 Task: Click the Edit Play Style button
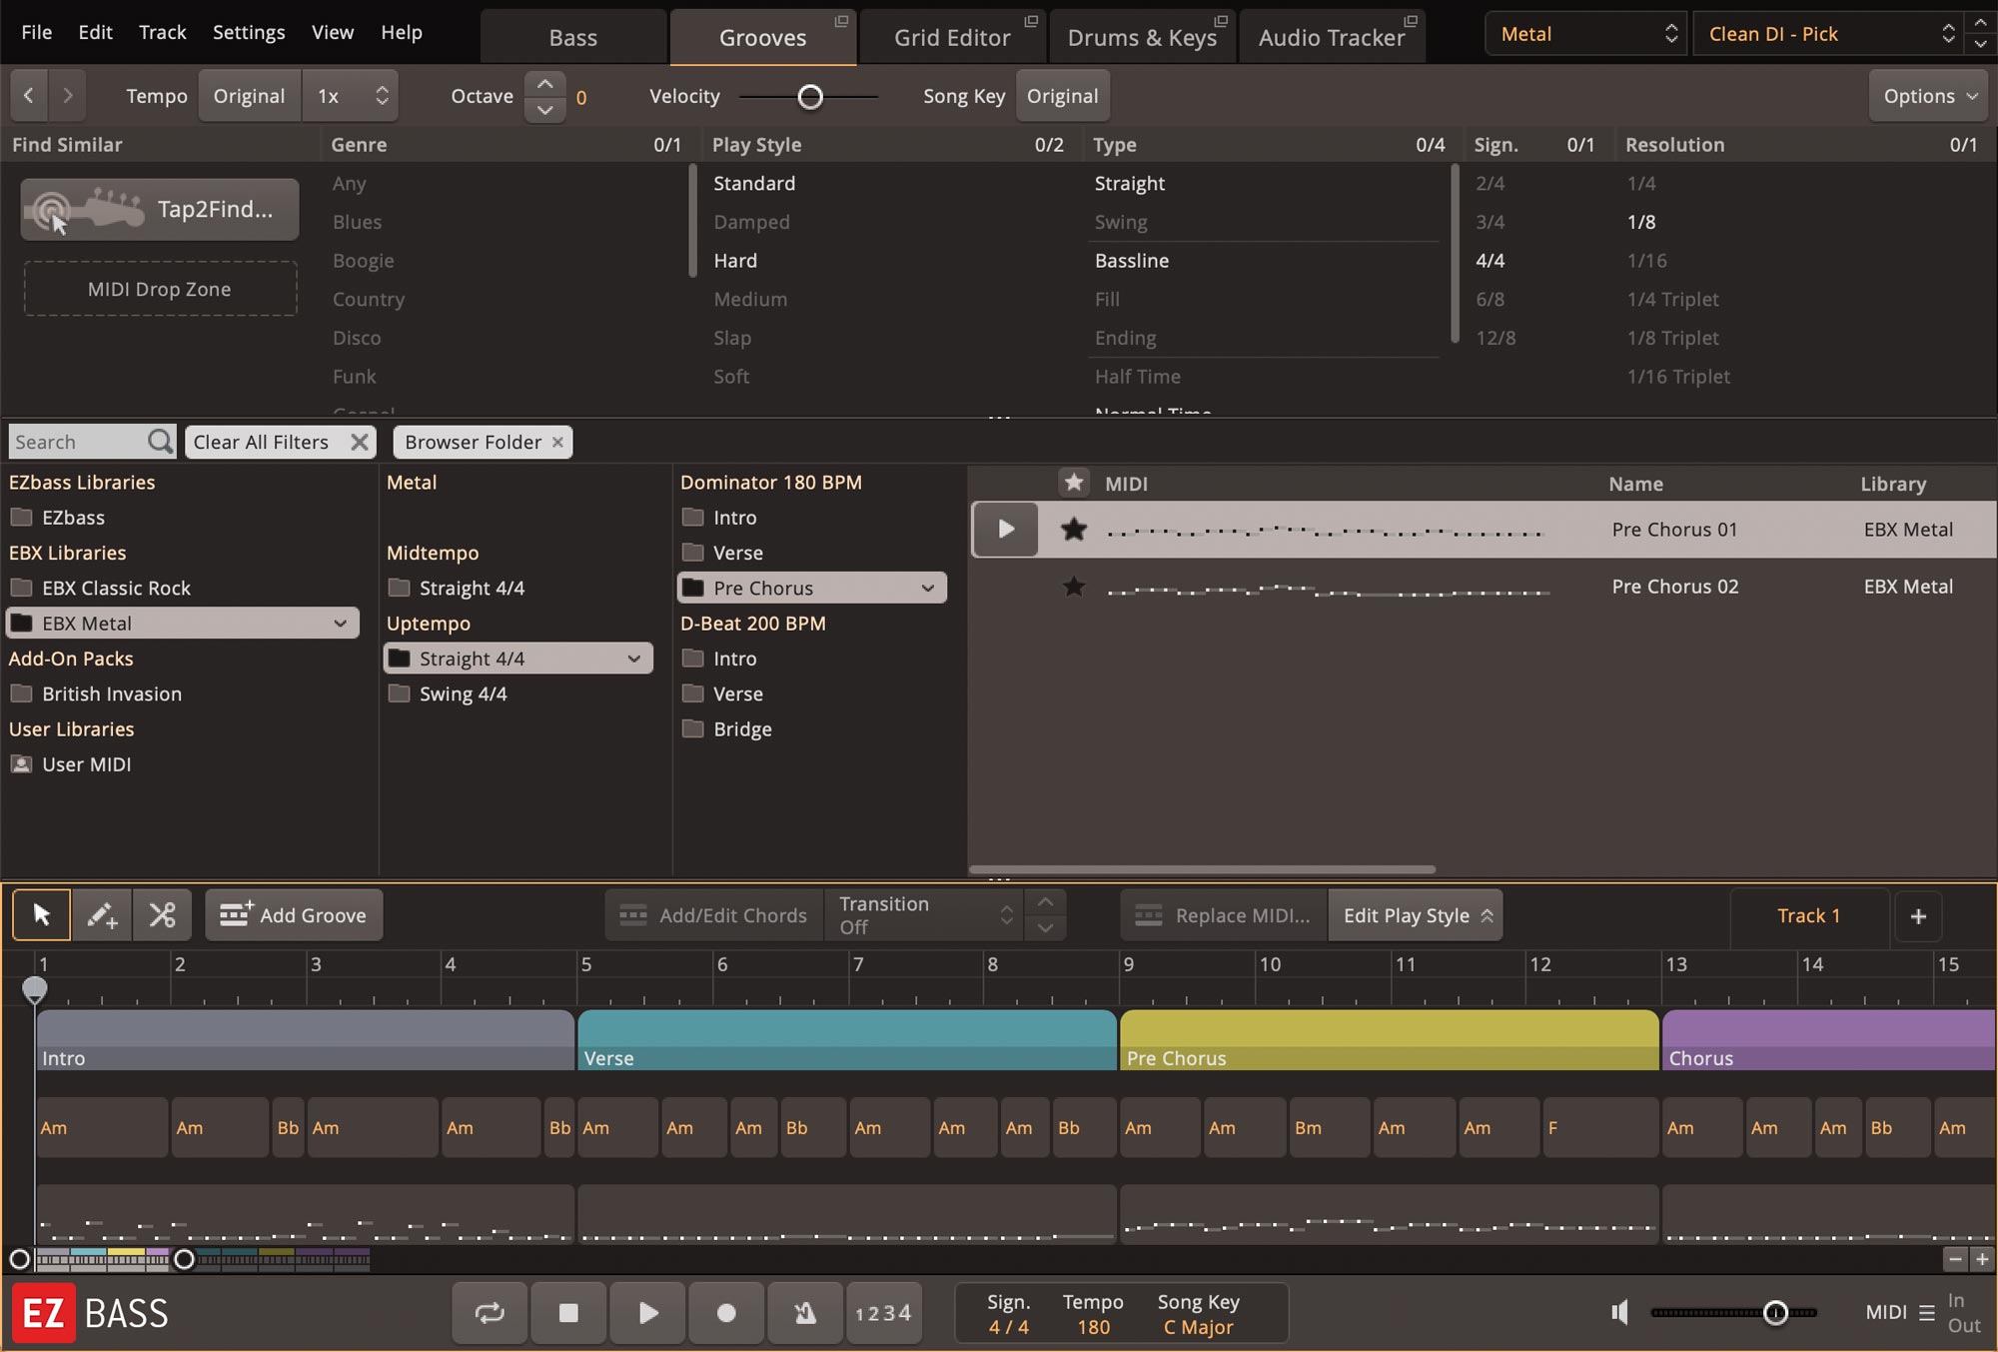coord(1415,914)
